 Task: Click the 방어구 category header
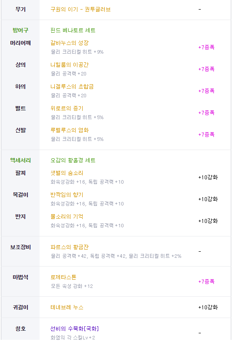20,30
